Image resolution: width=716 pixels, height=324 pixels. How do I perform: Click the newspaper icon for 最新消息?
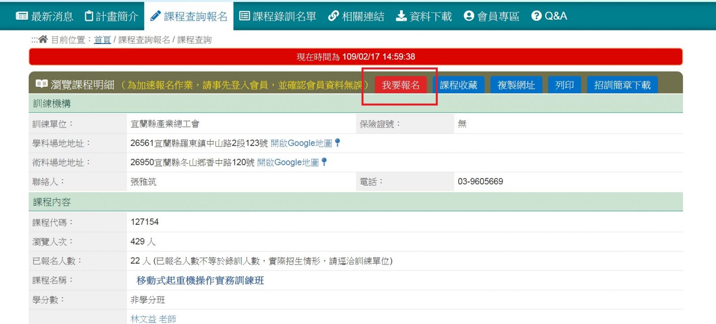coord(21,16)
